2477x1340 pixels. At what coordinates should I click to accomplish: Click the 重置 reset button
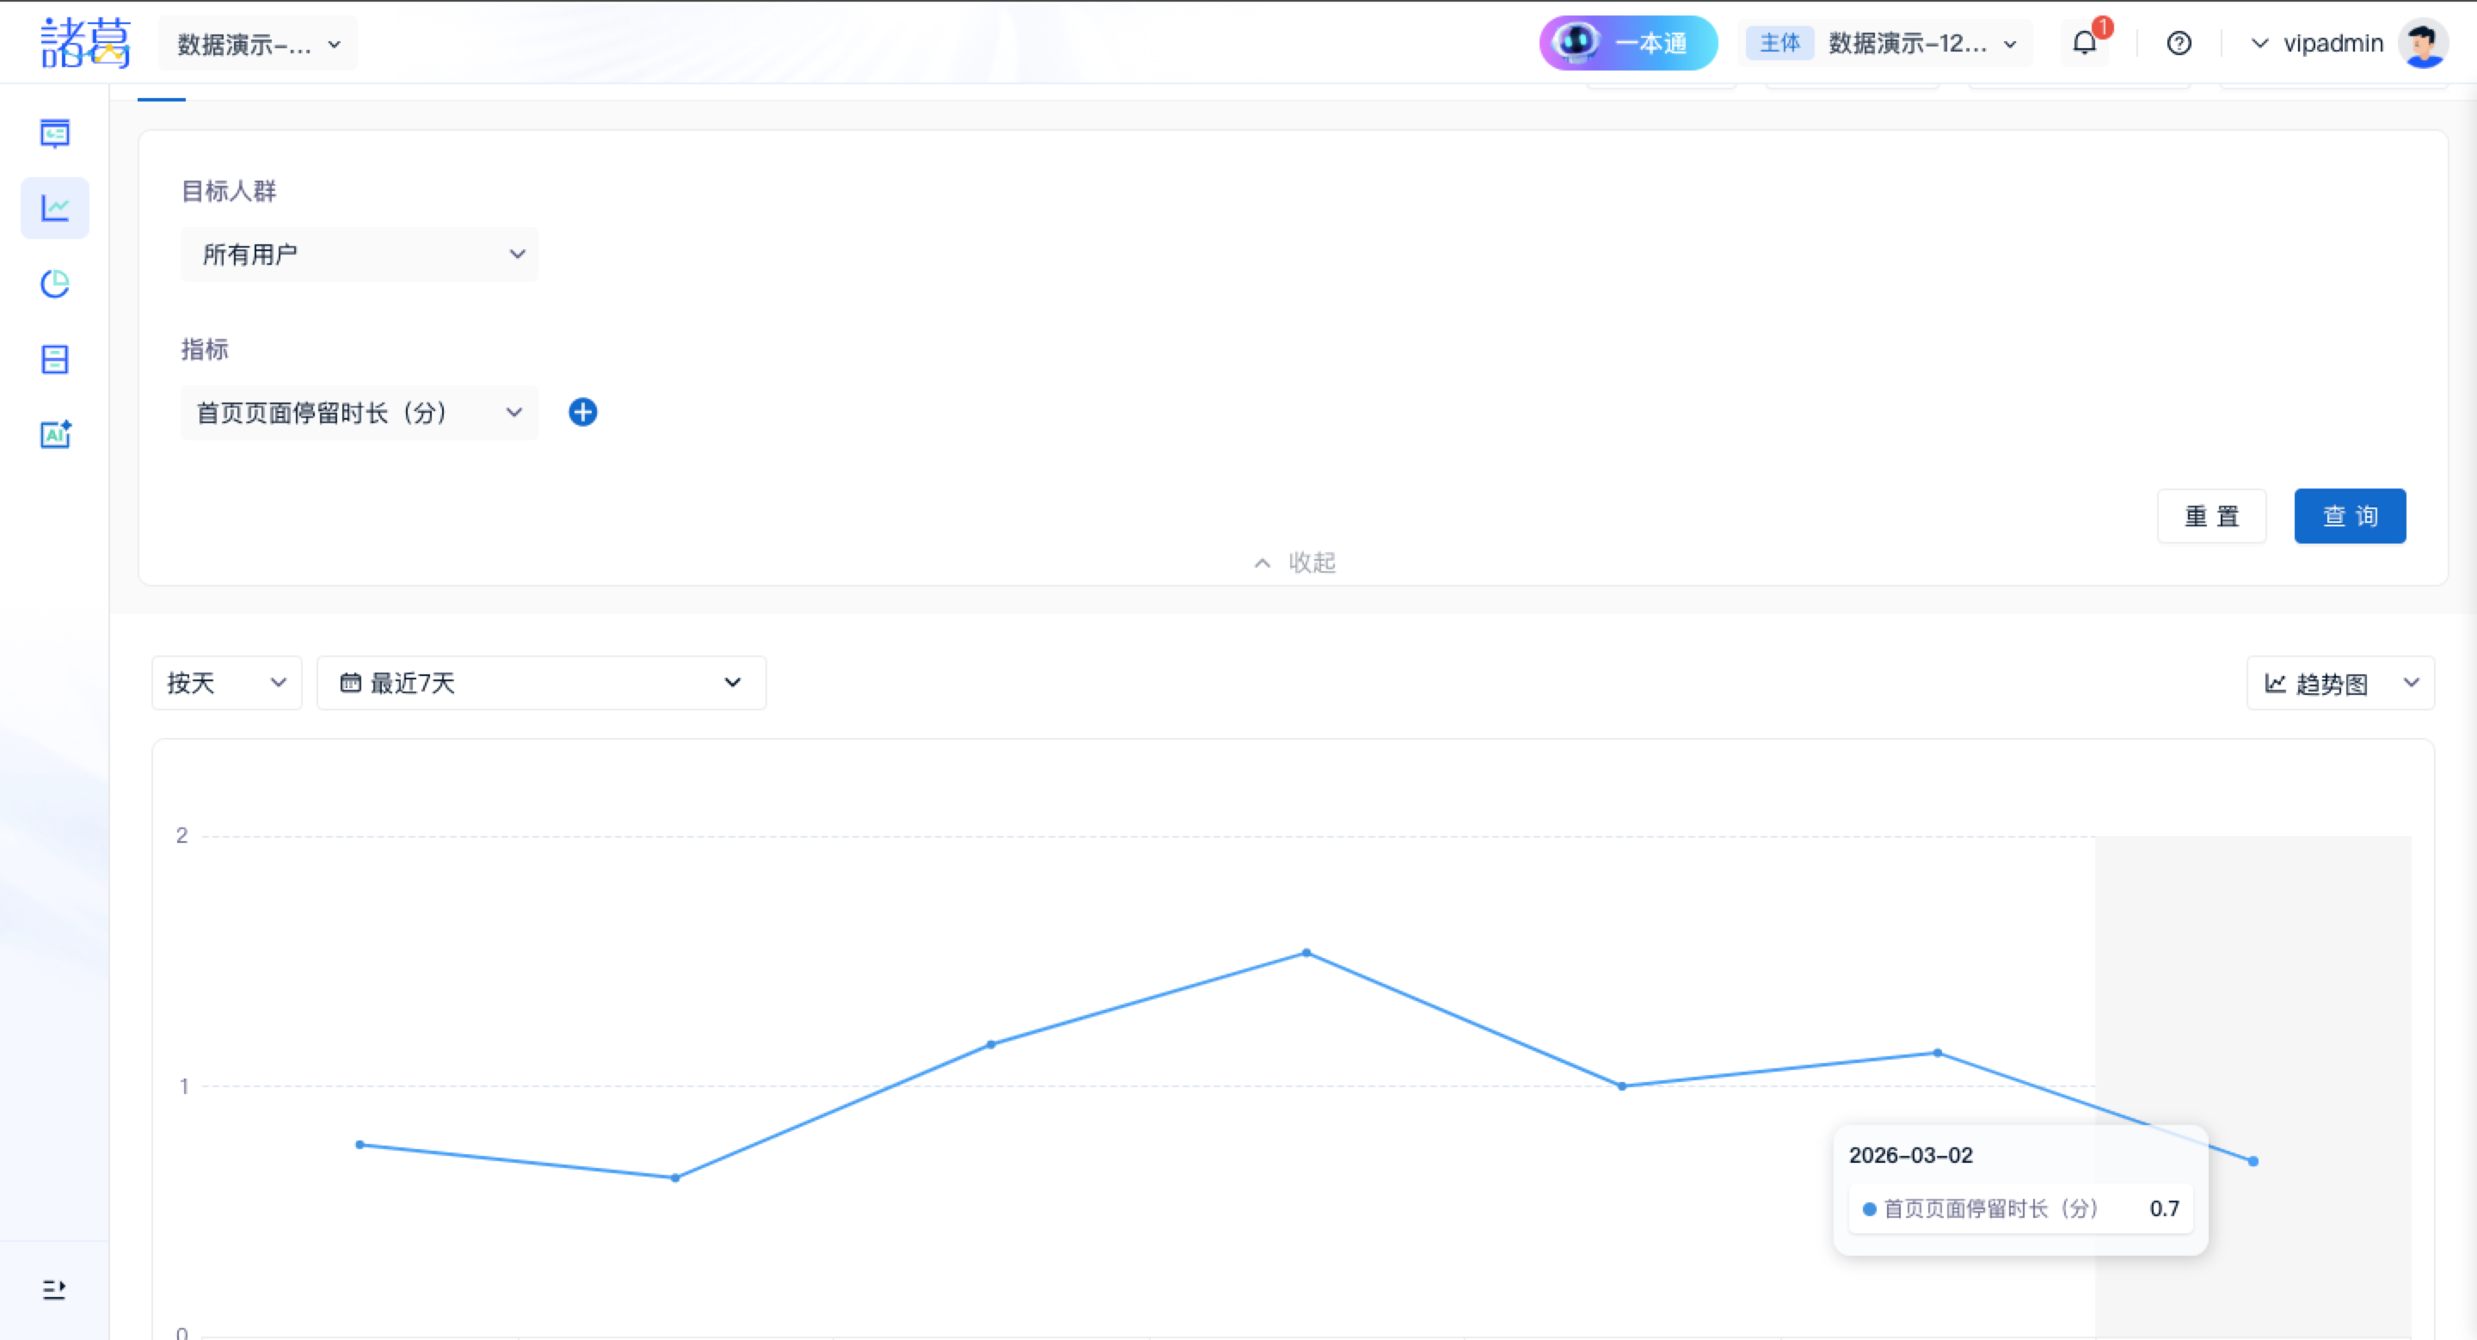click(x=2211, y=516)
